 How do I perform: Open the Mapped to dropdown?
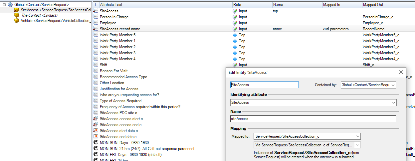tap(357, 136)
